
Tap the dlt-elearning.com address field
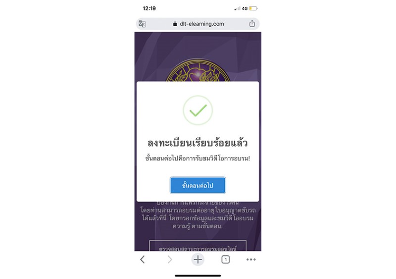tap(198, 24)
